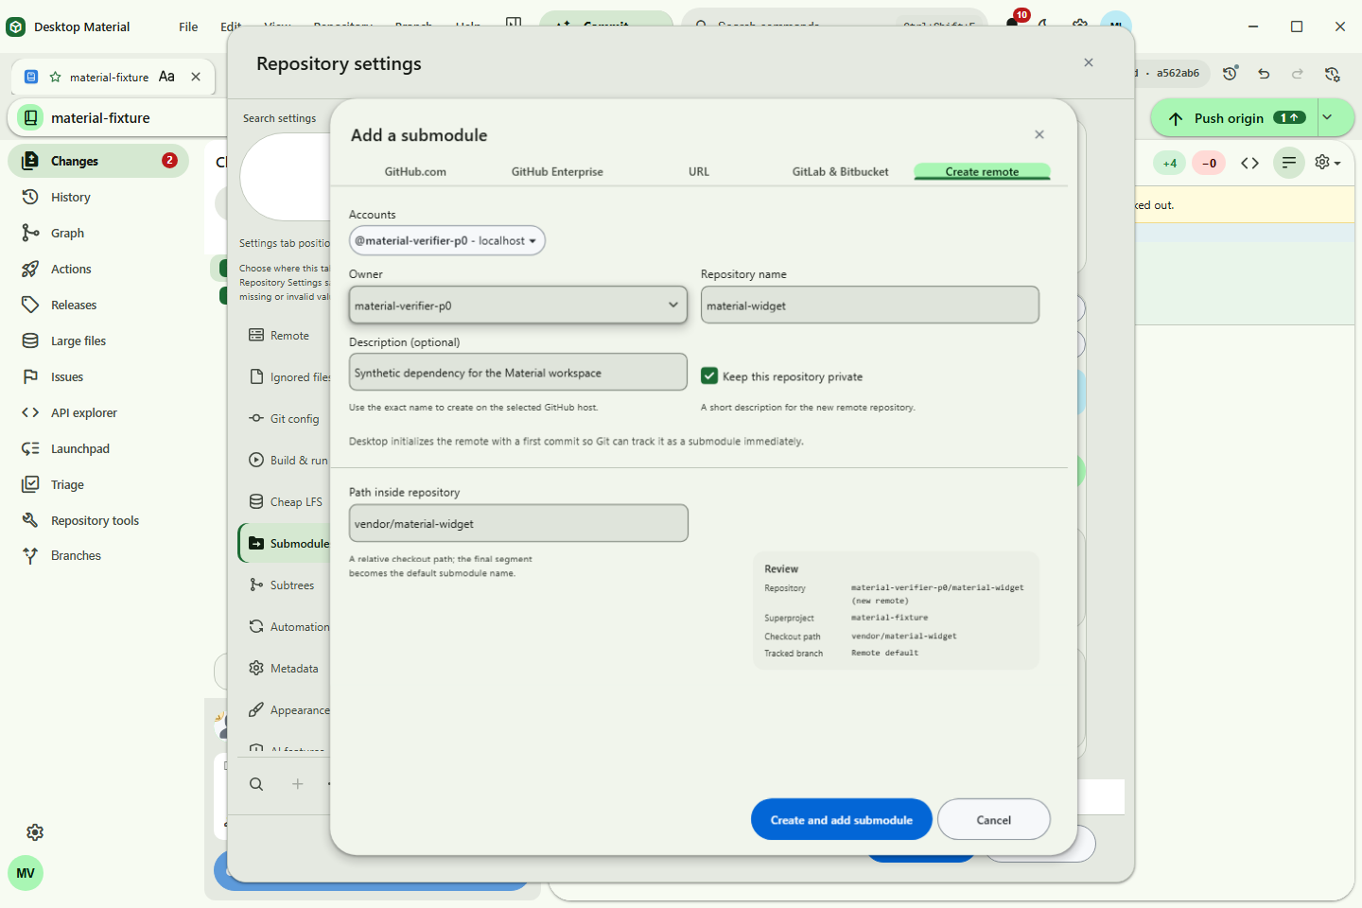Open Triage section

[x=98, y=484]
